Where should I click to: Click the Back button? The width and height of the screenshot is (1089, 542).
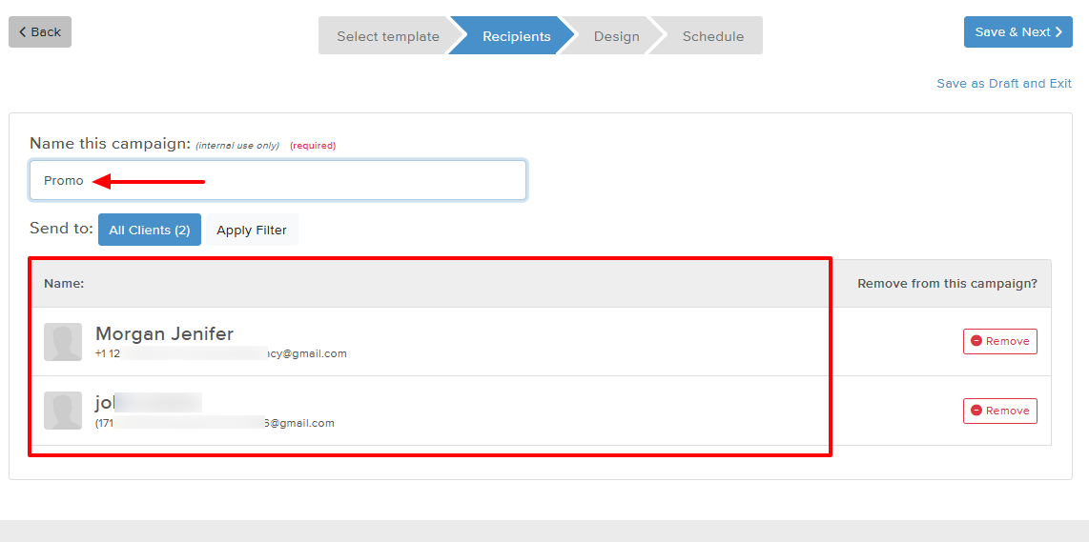click(40, 32)
